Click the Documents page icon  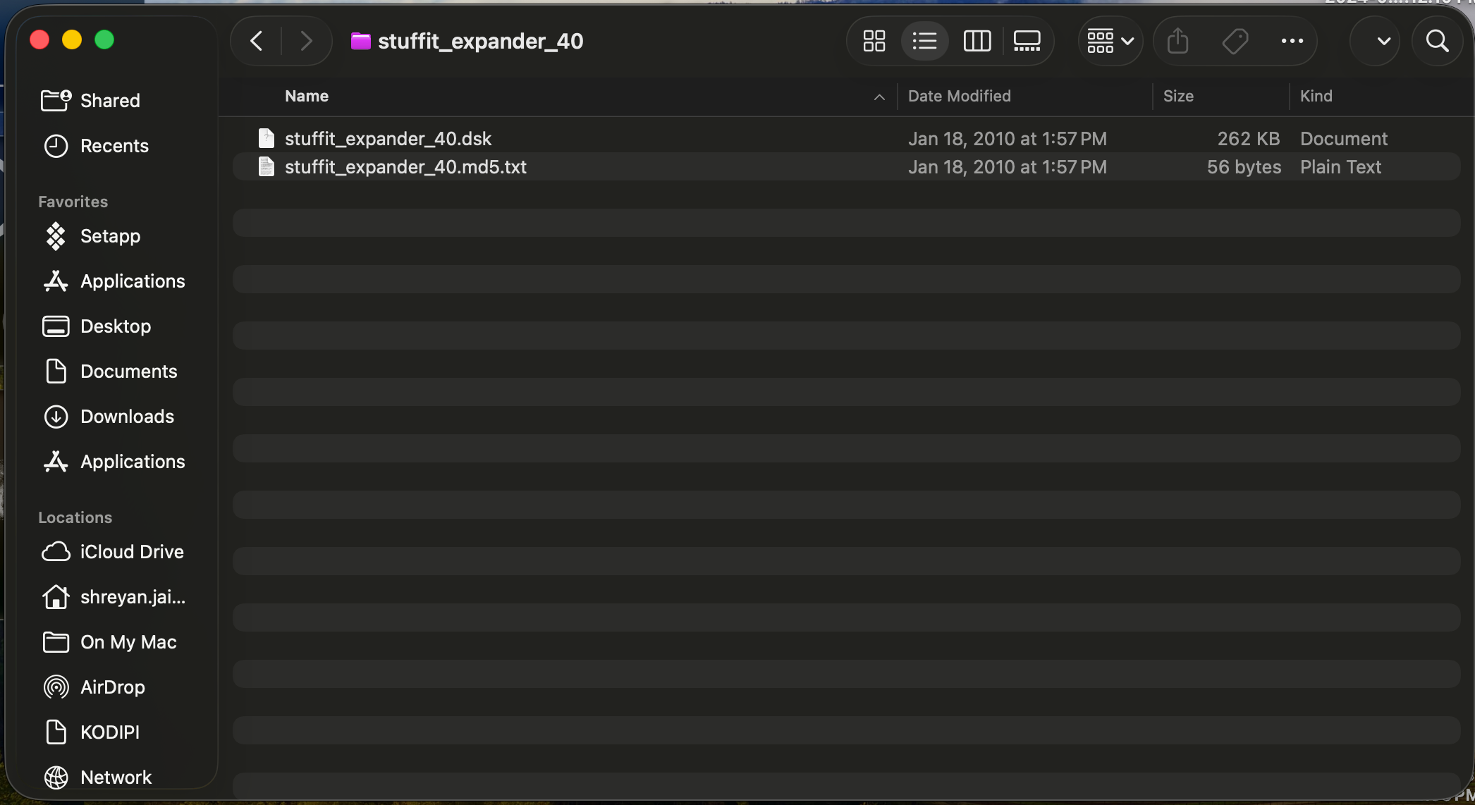point(56,371)
